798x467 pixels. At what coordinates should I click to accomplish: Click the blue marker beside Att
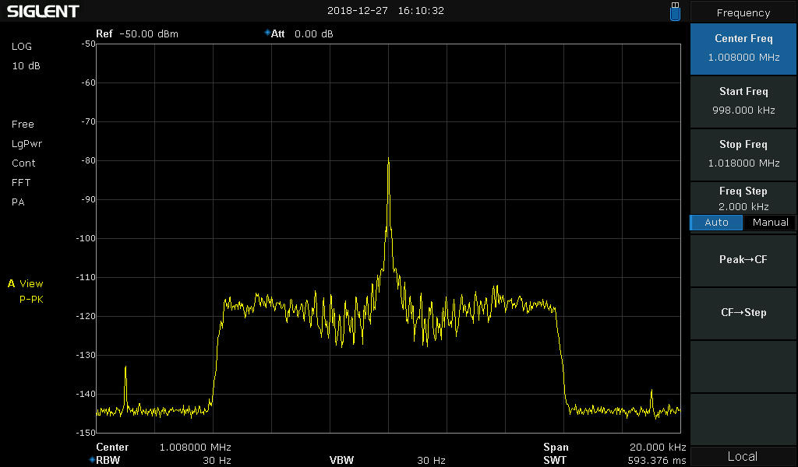coord(267,33)
